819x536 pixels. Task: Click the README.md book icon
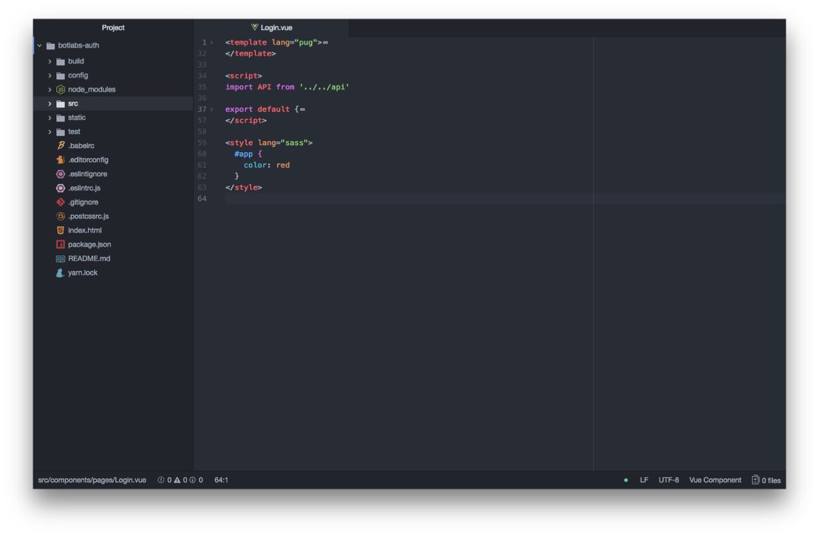click(x=61, y=259)
